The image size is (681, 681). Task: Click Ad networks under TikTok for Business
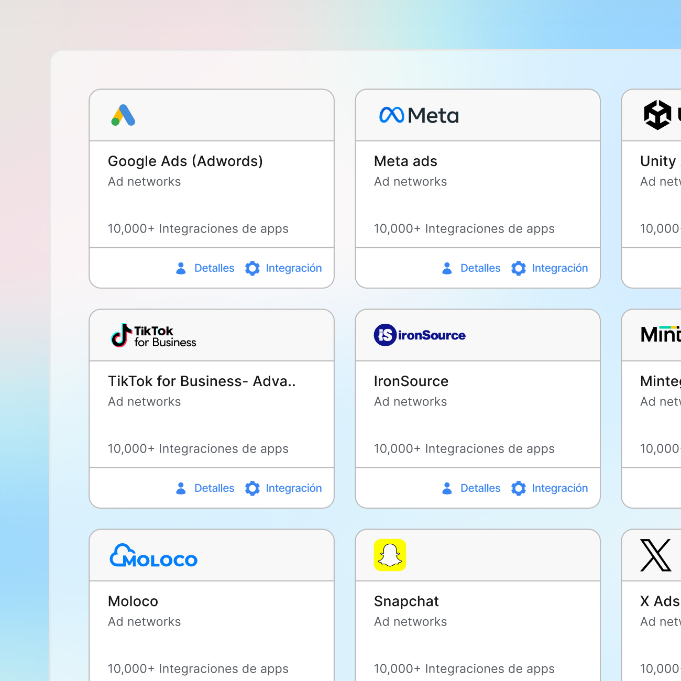[x=145, y=402]
